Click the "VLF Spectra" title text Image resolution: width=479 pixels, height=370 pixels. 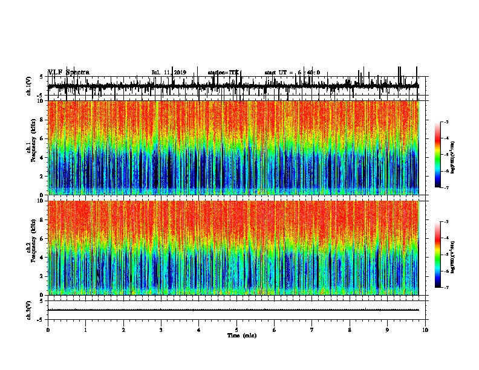pos(69,73)
